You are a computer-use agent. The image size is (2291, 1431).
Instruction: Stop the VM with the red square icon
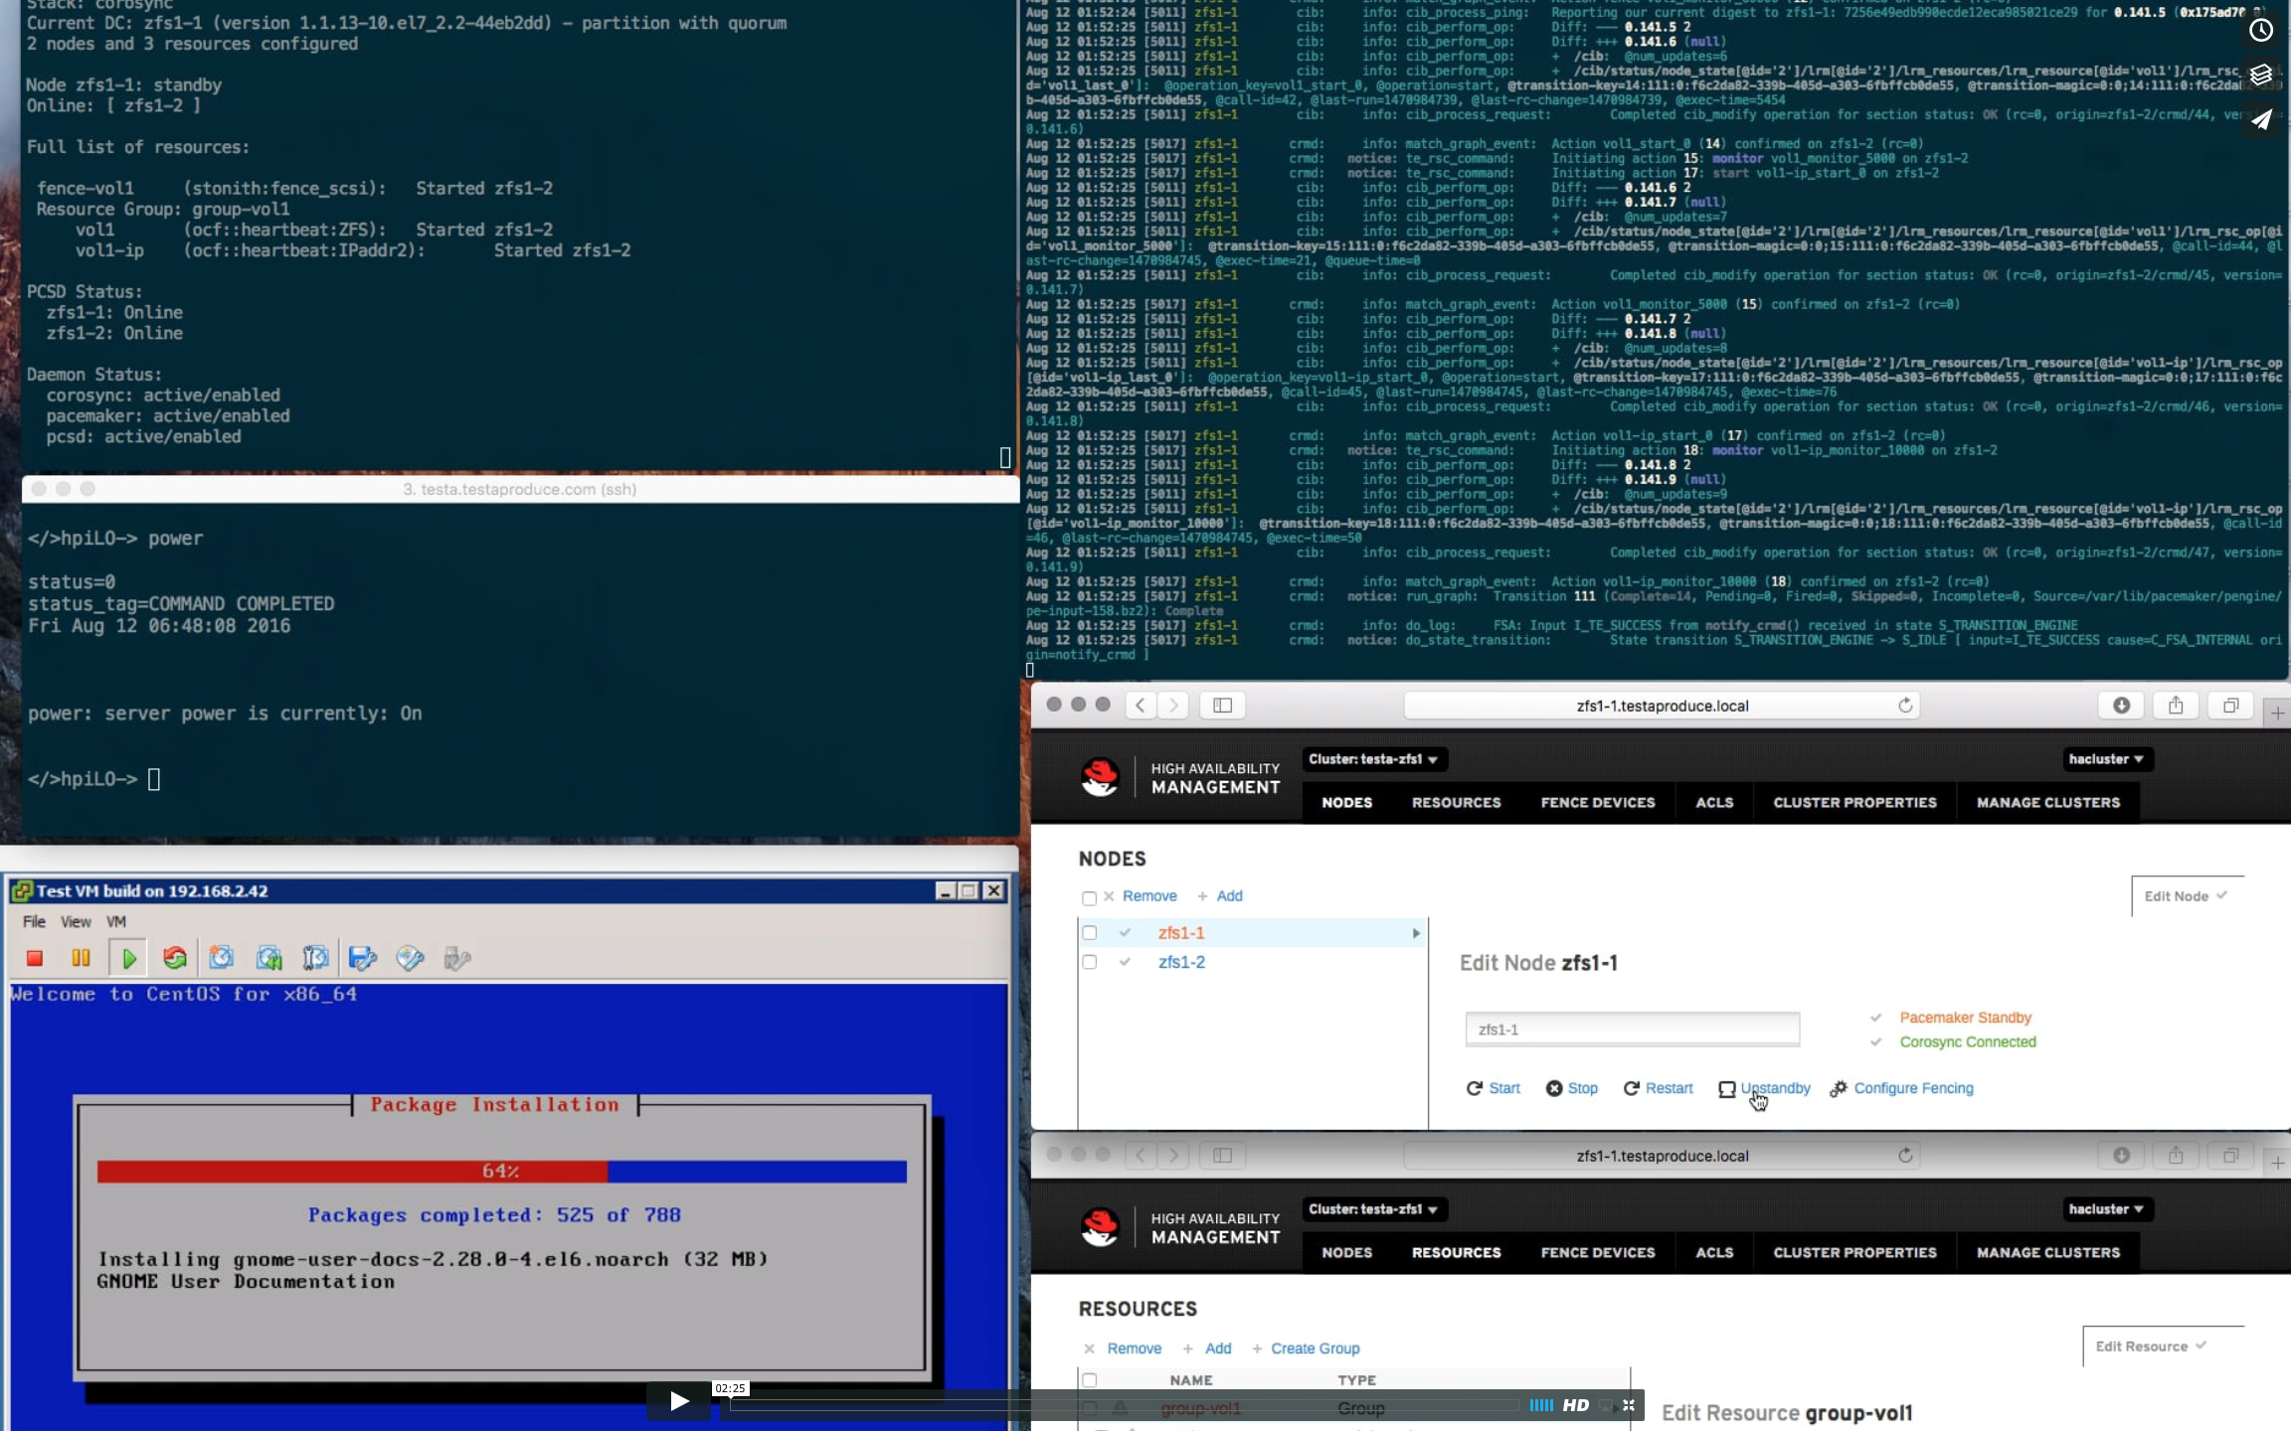35,958
